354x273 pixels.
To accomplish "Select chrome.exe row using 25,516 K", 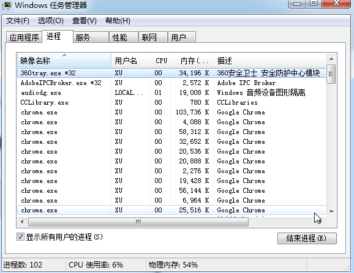I will tap(171, 211).
